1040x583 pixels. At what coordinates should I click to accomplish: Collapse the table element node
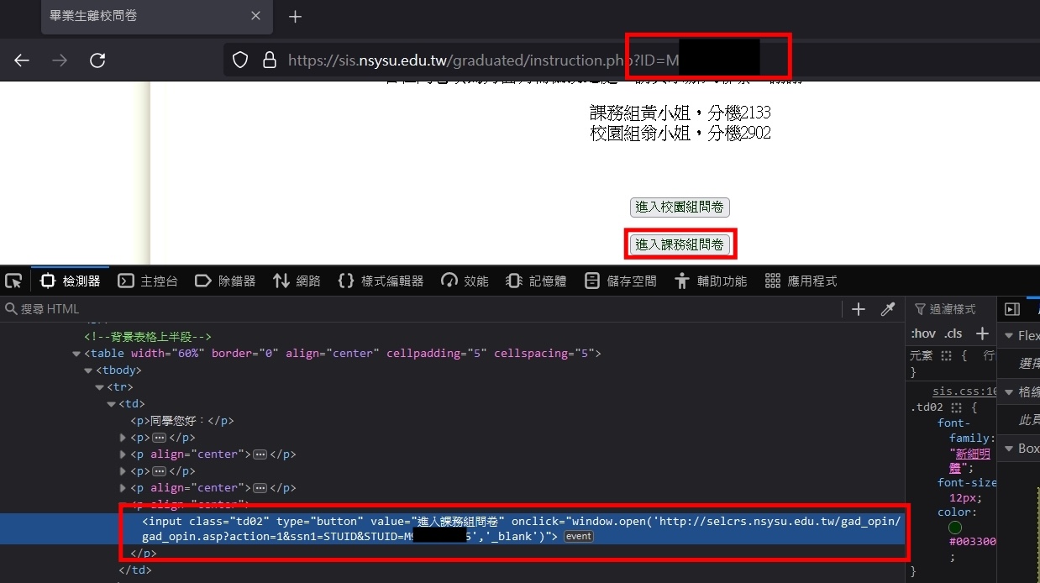[x=77, y=354]
